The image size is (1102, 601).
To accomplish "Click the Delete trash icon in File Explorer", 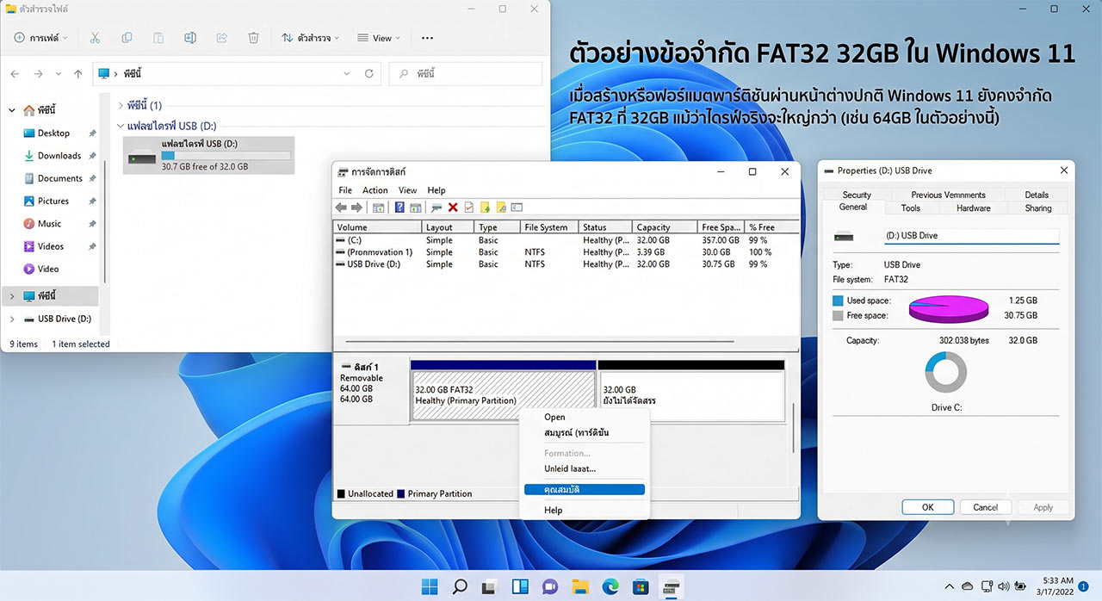I will 253,38.
